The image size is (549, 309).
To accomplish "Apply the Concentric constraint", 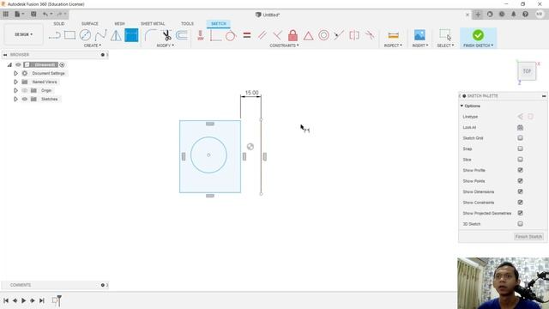I will pos(323,35).
